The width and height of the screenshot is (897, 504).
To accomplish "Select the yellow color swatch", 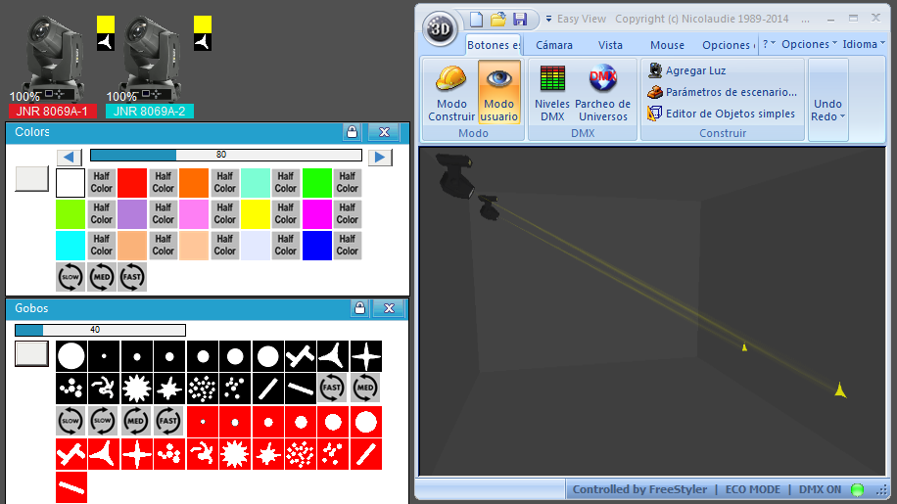I will 256,214.
